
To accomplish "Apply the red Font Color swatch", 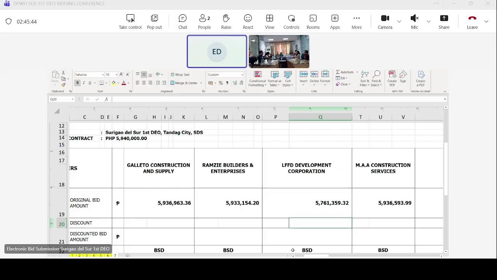I will (x=124, y=83).
